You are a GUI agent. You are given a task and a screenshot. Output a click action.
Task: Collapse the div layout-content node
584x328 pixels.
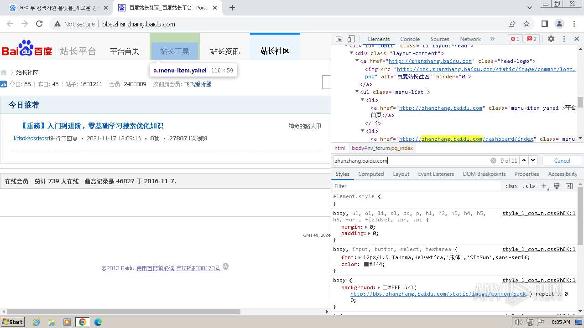point(352,53)
